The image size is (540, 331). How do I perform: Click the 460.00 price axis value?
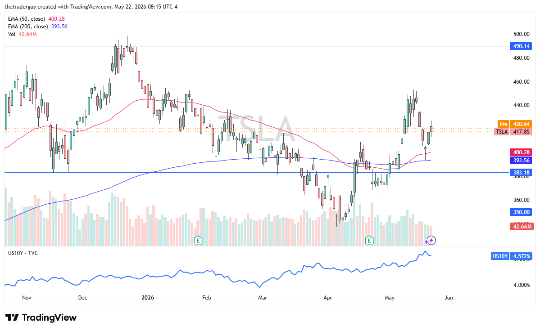(522, 81)
